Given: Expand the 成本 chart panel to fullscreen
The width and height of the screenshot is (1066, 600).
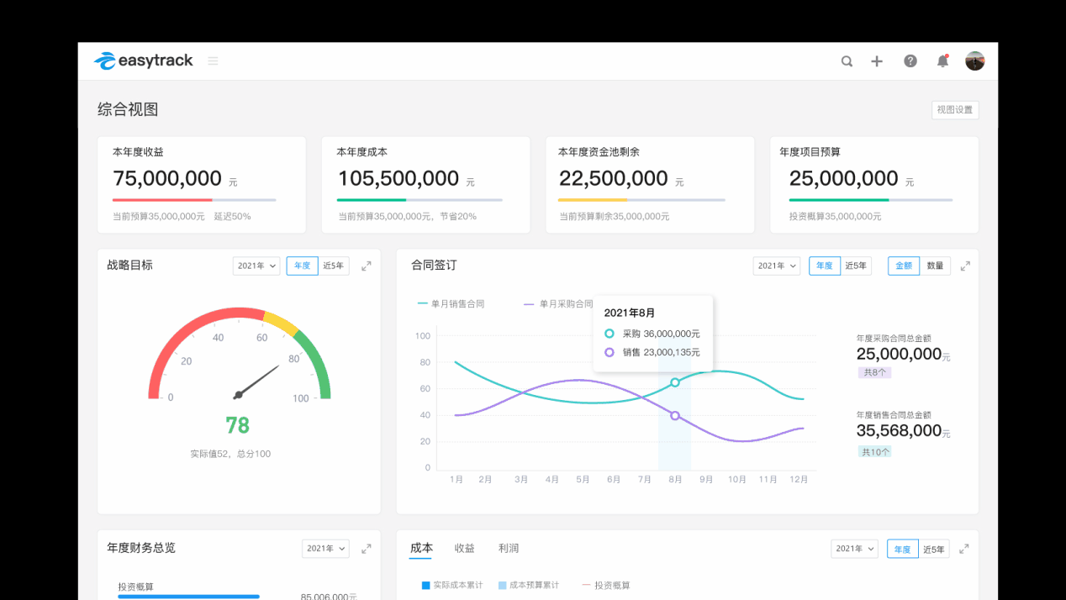Looking at the screenshot, I should coord(964,549).
